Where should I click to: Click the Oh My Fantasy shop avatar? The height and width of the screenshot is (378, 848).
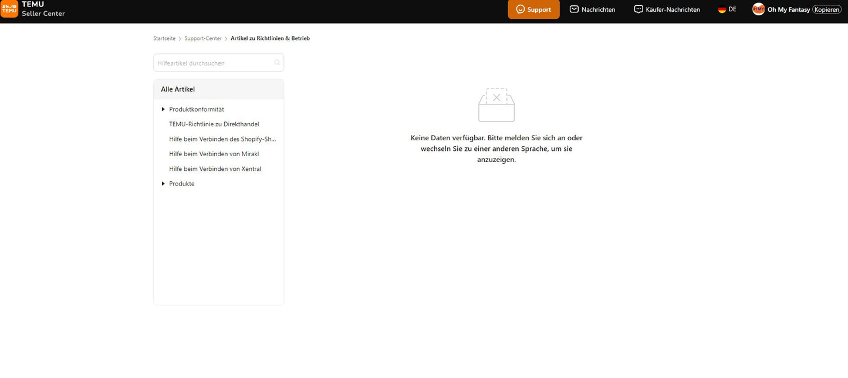click(759, 9)
